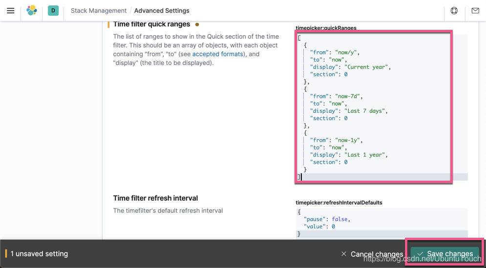Viewport: 486px width, 268px height.
Task: Click the "Last 7 days" display value
Action: coord(366,111)
